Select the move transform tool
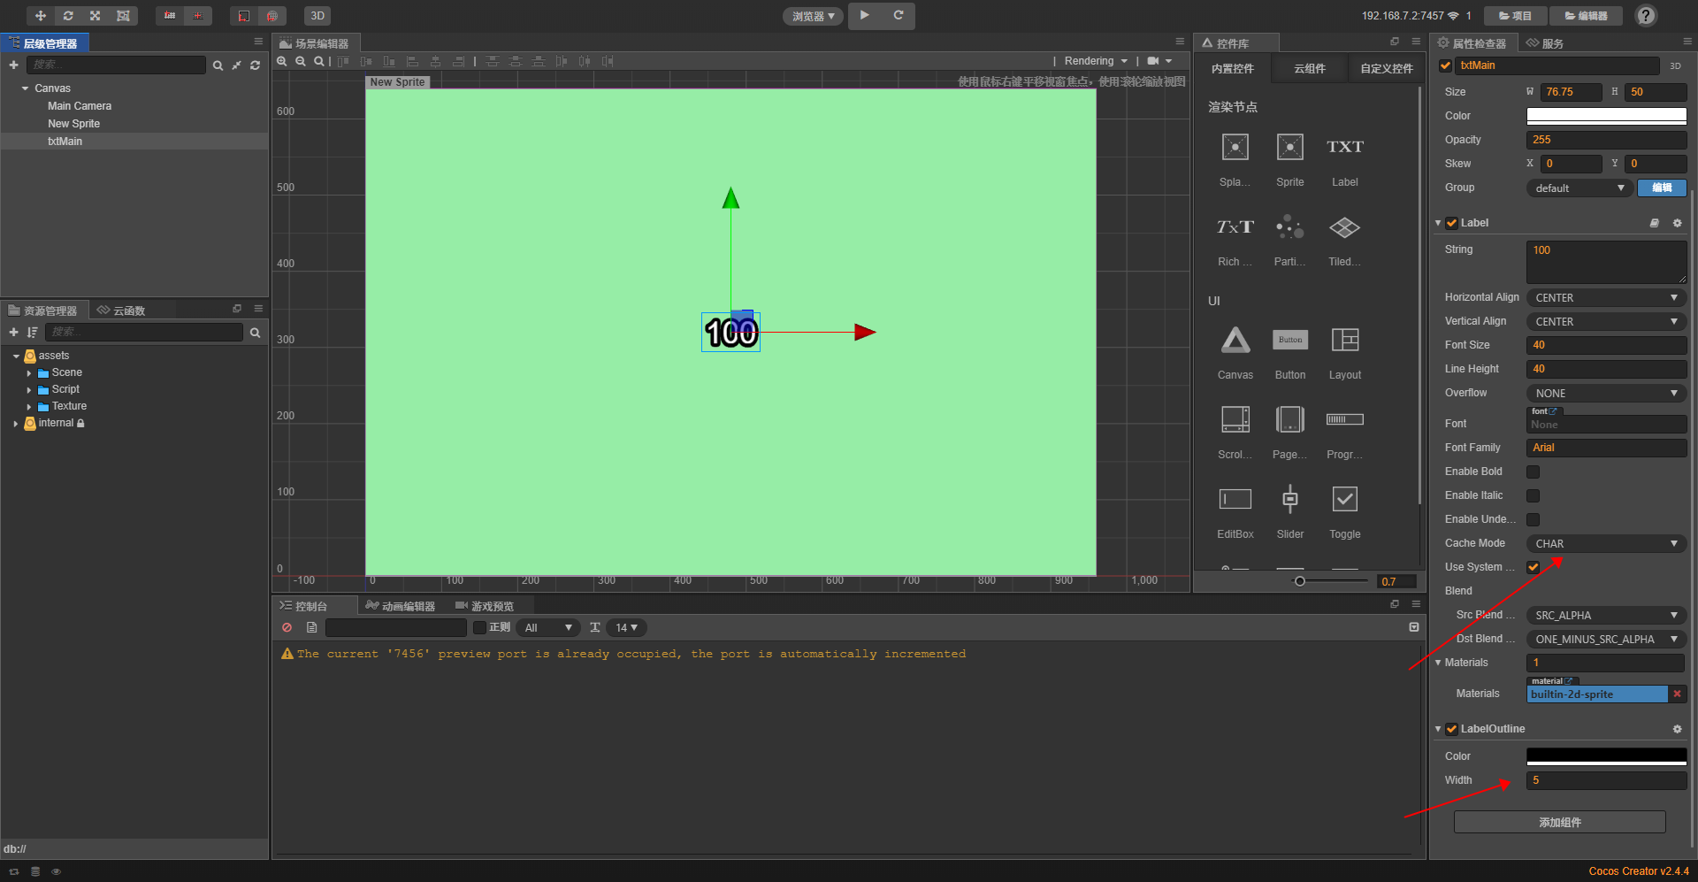Image resolution: width=1698 pixels, height=882 pixels. [x=41, y=16]
